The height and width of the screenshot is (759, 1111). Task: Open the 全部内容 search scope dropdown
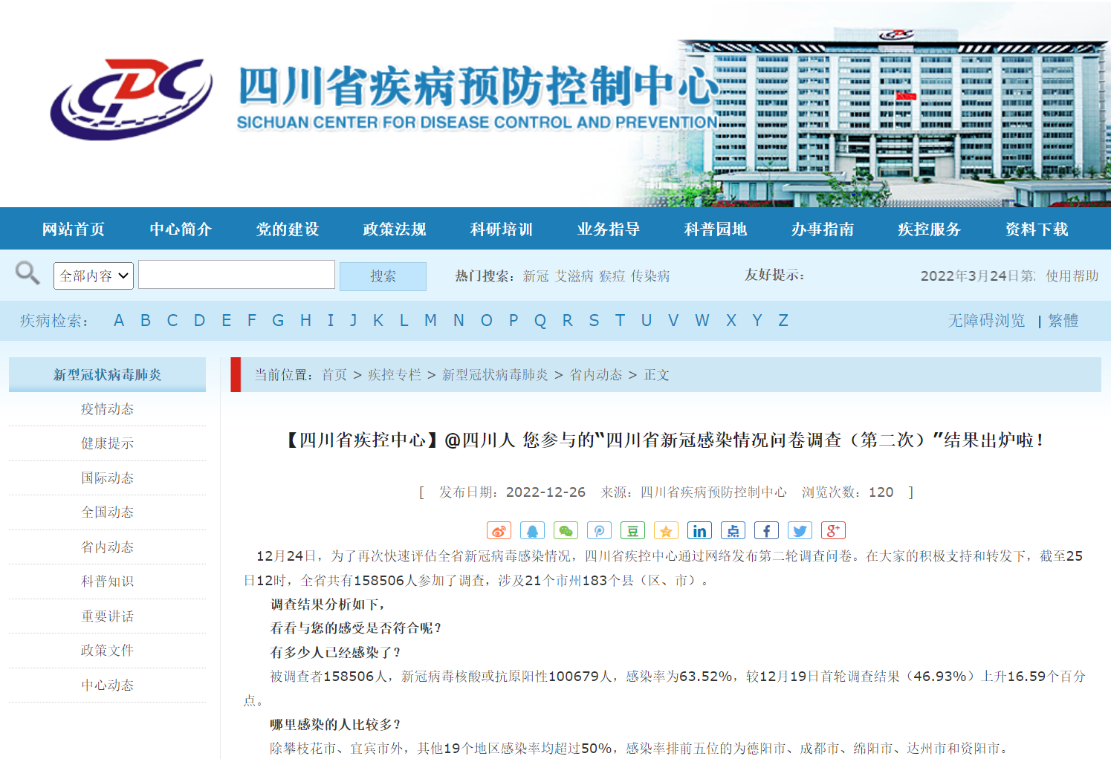click(x=94, y=276)
